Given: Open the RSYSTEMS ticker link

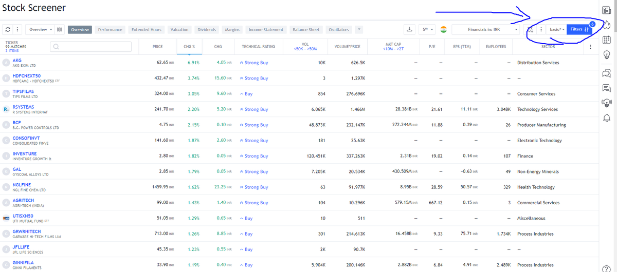Looking at the screenshot, I should [23, 107].
